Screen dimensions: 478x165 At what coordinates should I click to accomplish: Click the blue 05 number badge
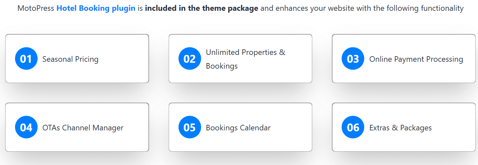(x=190, y=127)
